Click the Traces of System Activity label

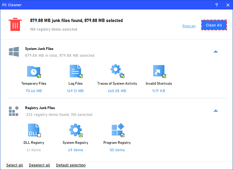117,84
